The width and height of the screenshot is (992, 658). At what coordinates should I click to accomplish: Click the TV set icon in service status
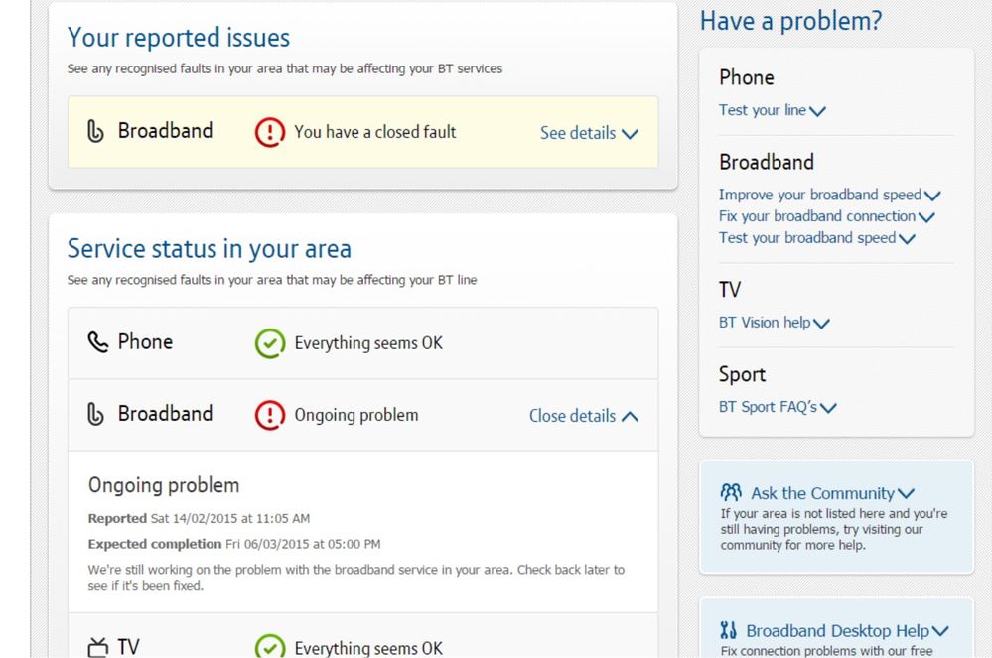(x=98, y=647)
